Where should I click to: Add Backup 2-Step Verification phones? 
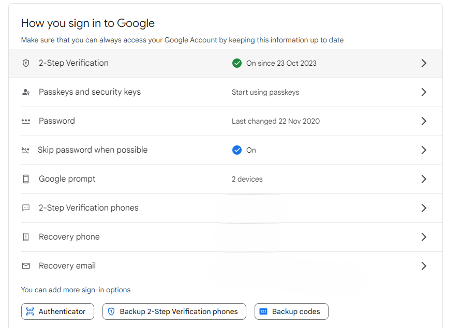pos(174,311)
